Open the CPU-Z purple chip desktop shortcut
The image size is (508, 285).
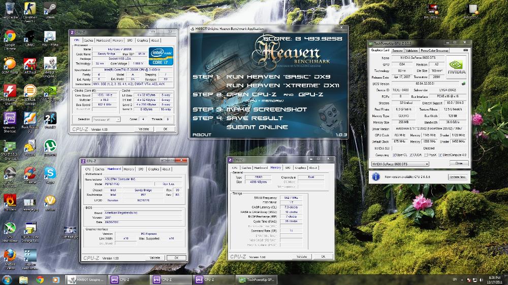[10, 122]
